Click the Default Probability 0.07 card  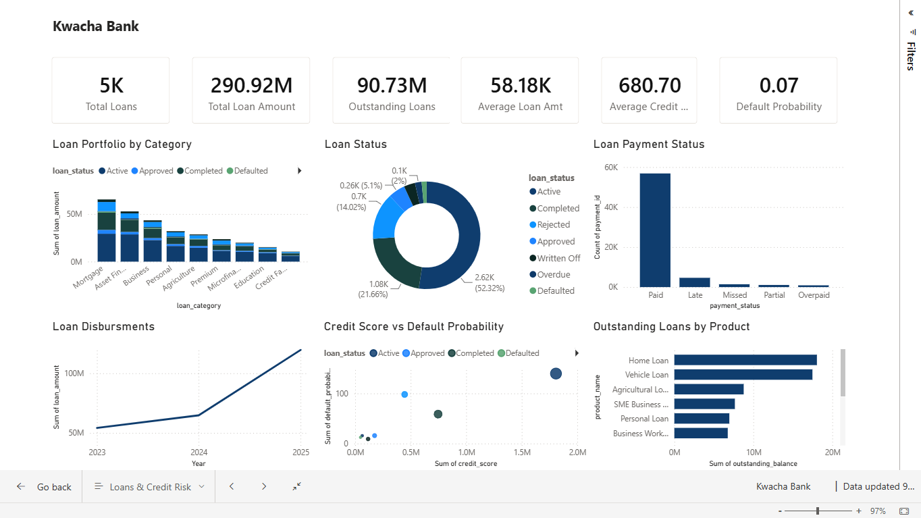coord(779,90)
